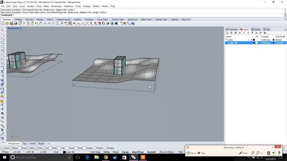Screen dimensions: 287x161
Task: Toggle Gumball in status bar
Action: (x=152, y=152)
